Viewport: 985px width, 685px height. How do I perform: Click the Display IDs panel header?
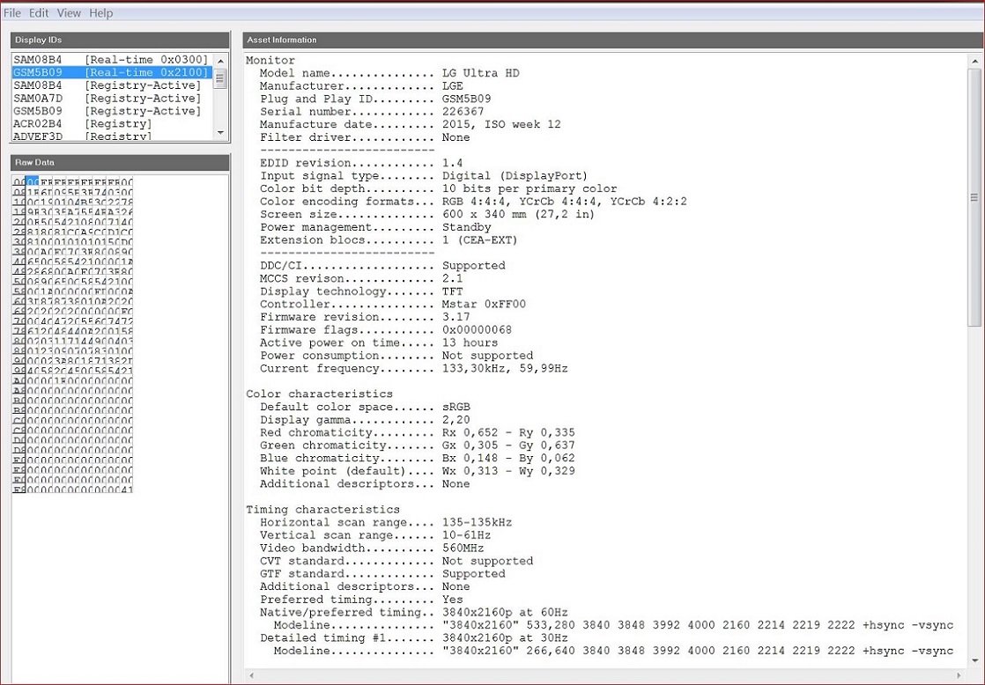[119, 40]
